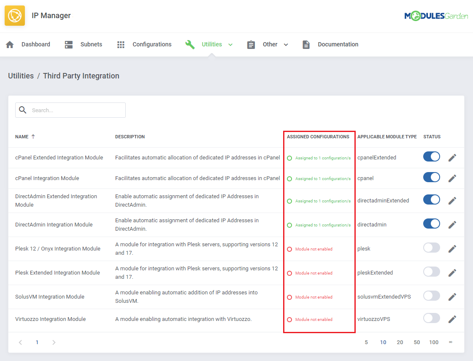This screenshot has height=361, width=473.
Task: Click the IP Manager globe logo icon
Action: 15,15
